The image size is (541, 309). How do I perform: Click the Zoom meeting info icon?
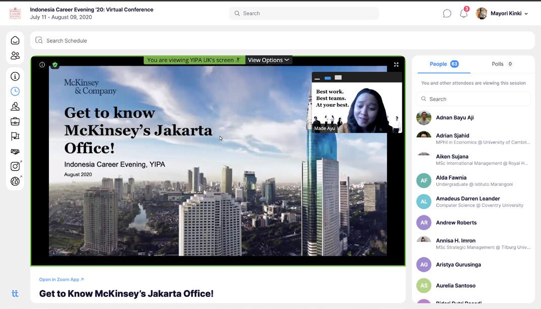point(42,65)
